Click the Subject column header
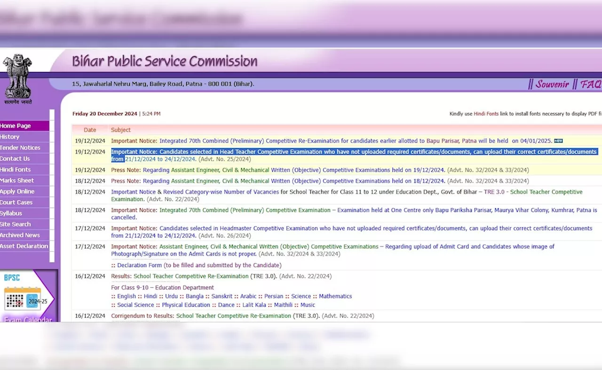Image resolution: width=602 pixels, height=370 pixels. point(121,130)
